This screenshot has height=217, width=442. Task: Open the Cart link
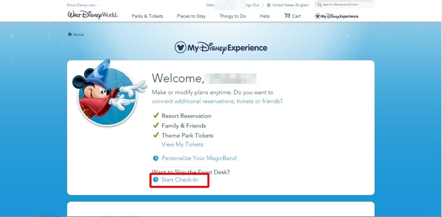click(x=293, y=16)
